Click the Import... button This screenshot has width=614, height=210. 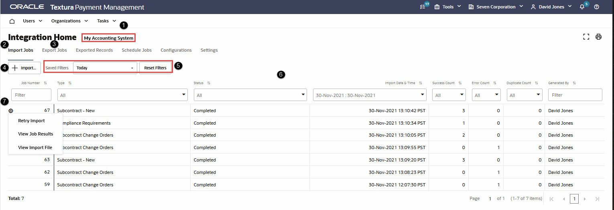(x=24, y=68)
